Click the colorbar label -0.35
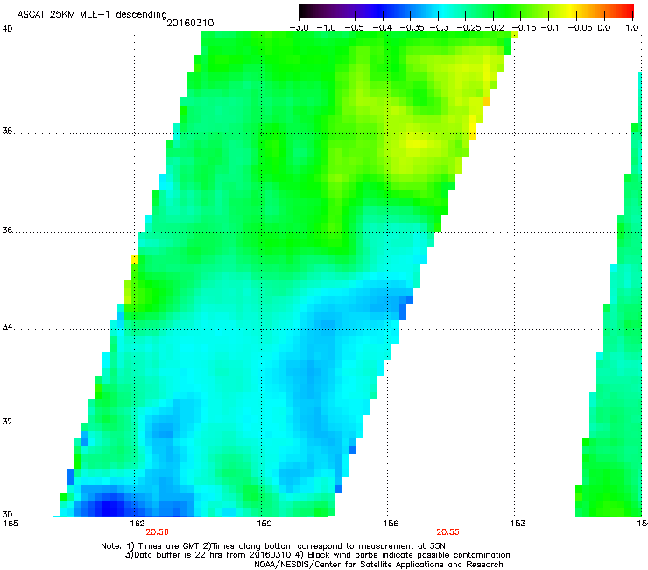Screen dimensions: 648x570 coord(412,28)
